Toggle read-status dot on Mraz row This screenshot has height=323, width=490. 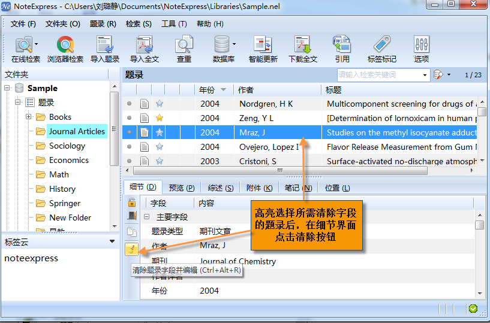[129, 132]
